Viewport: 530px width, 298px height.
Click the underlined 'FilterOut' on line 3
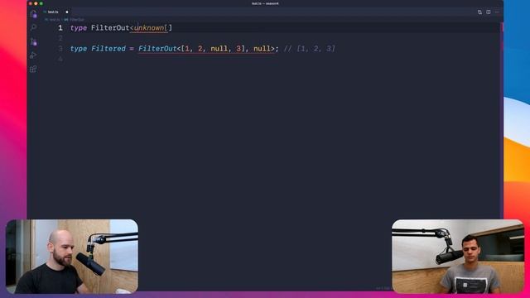157,49
